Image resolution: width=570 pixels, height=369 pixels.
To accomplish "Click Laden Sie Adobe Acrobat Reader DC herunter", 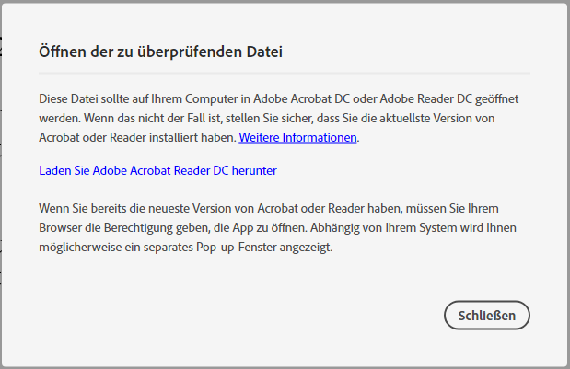I will (157, 170).
